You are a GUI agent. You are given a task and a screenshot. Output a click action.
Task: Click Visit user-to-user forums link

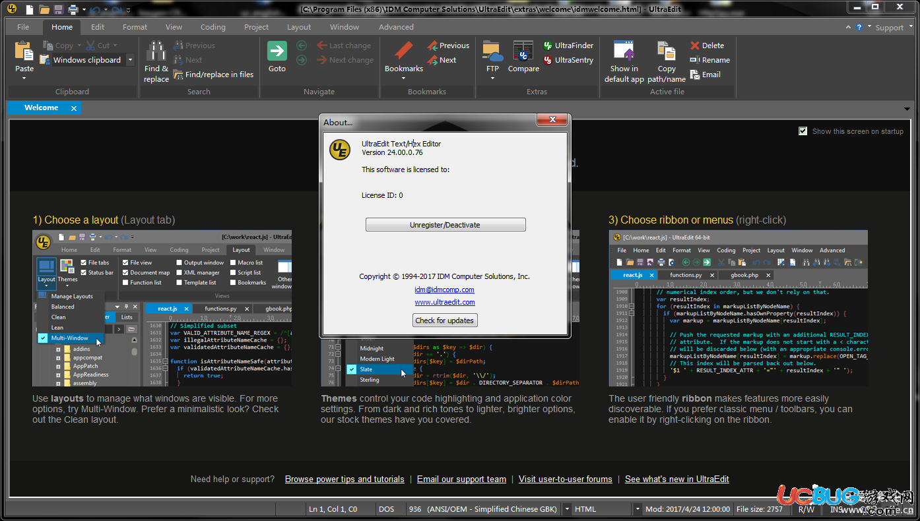point(565,479)
